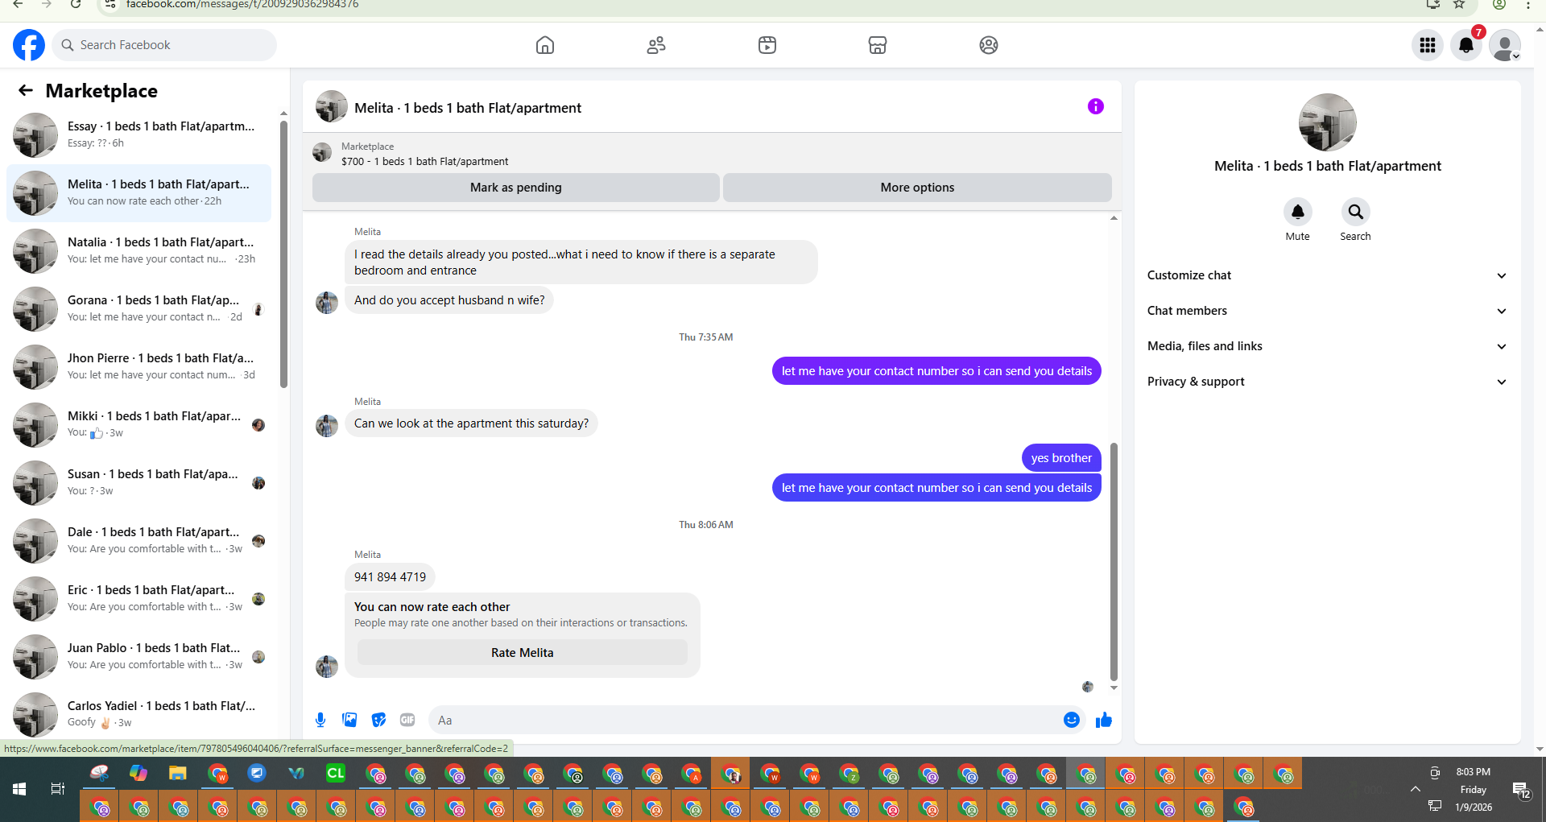Open Carlos Yadiel conversation in list
This screenshot has height=822, width=1546.
[x=139, y=714]
